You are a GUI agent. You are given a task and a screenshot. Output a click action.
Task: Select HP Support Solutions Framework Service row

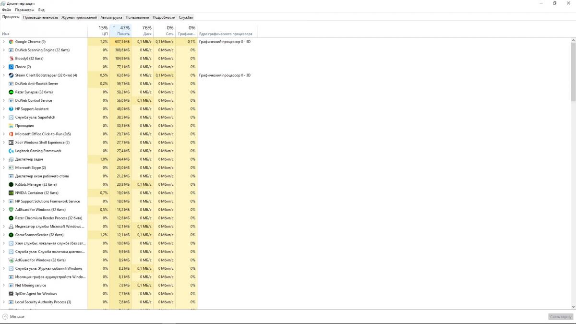(x=98, y=201)
